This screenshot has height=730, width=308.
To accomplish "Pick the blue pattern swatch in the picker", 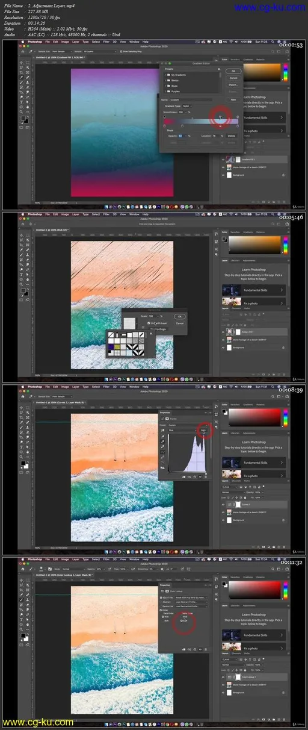I will (111, 346).
